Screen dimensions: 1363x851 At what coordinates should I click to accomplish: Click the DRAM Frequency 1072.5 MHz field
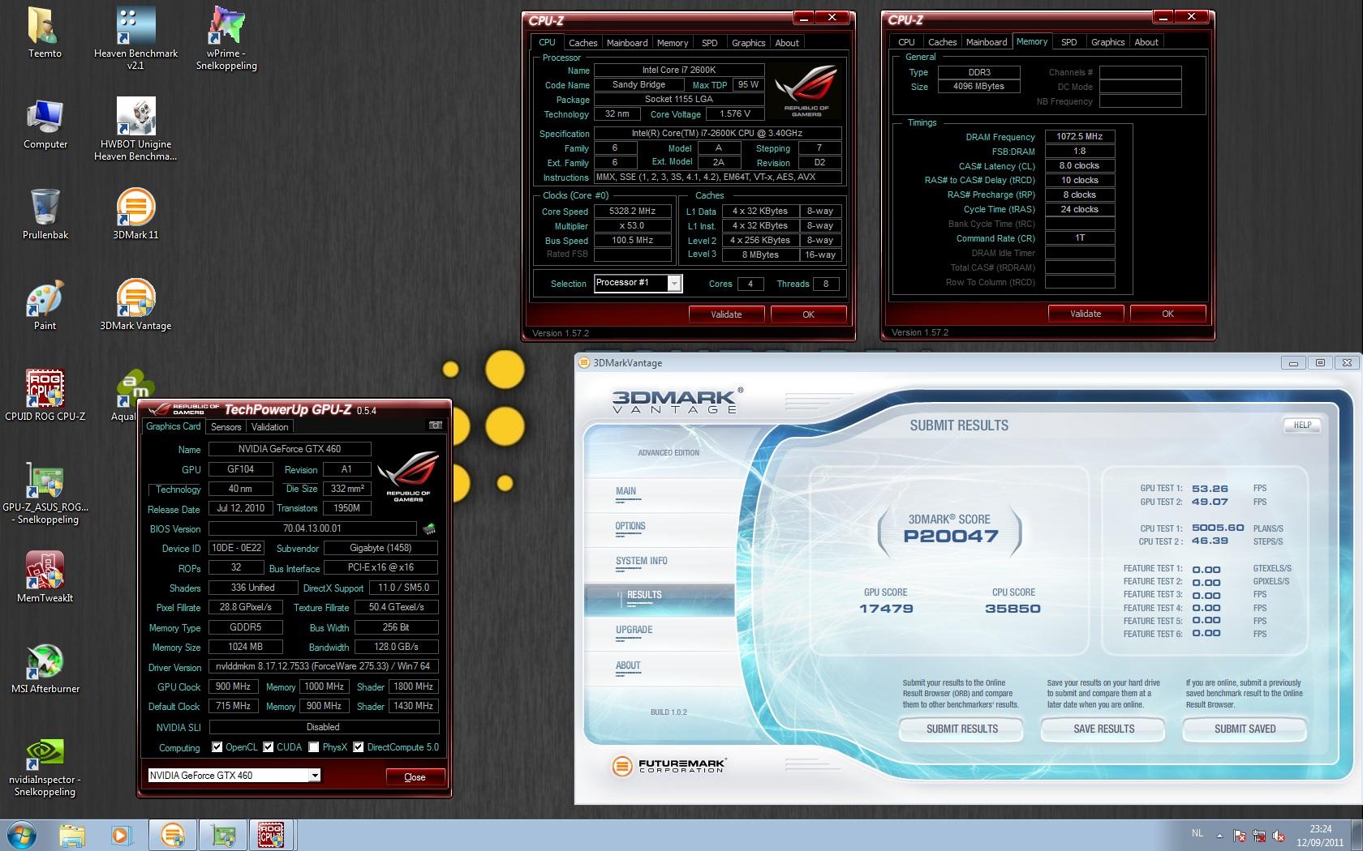tap(1080, 136)
